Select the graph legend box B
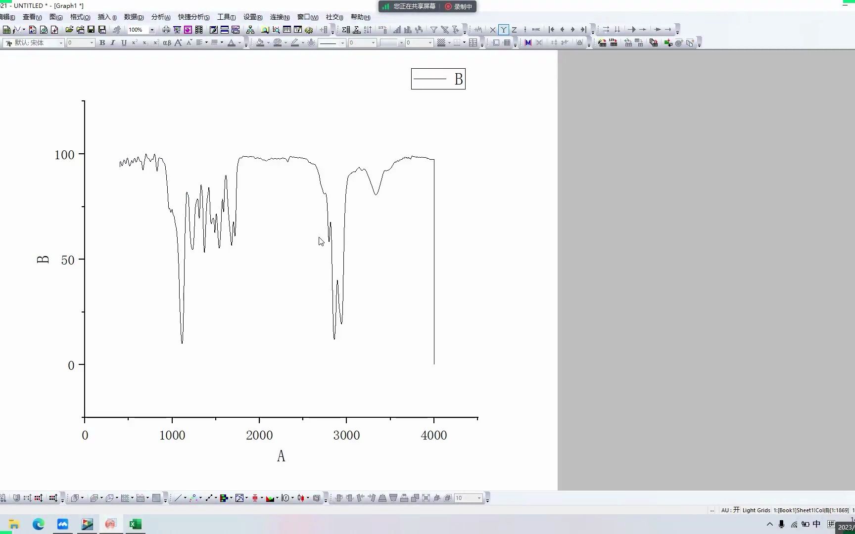Screen dimensions: 855x534 (x=438, y=79)
